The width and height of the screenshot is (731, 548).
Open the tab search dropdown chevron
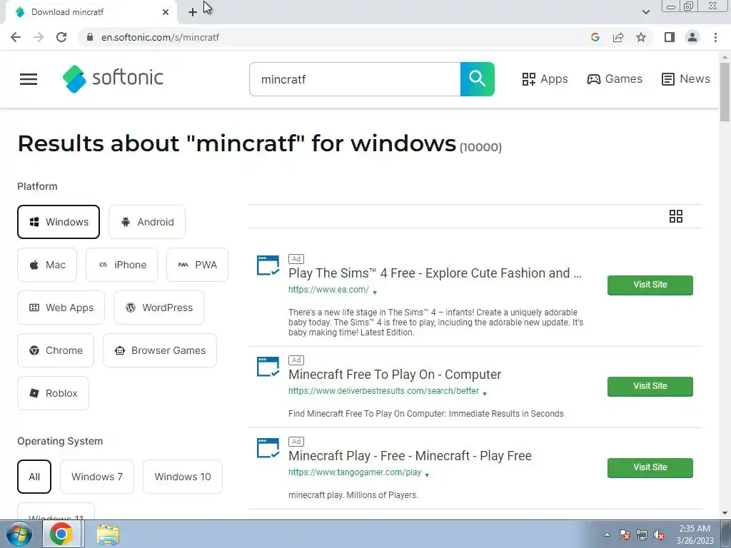pos(645,12)
